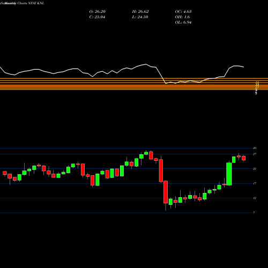Click the price axis label 12
Viewport: 268px width, 268px height.
click(x=255, y=198)
